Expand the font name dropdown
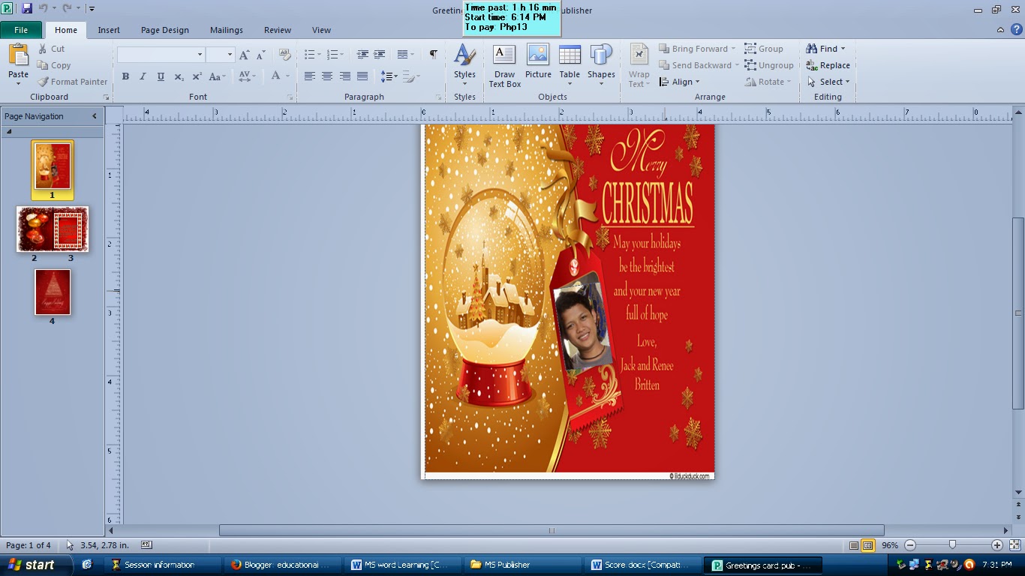 [x=200, y=55]
